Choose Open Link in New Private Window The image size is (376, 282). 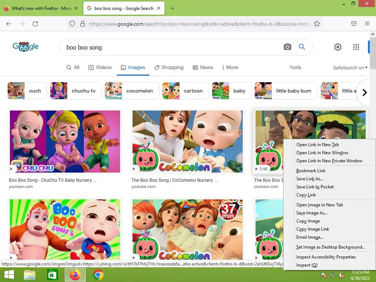(329, 161)
